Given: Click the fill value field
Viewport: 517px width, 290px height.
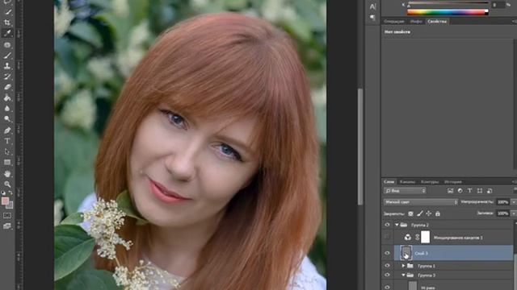Looking at the screenshot, I should [x=502, y=213].
